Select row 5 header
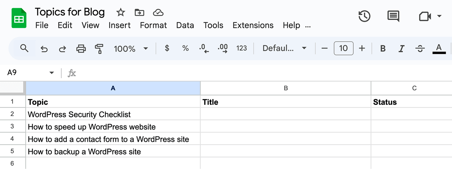Viewport: 452px width, 169px height. point(13,151)
